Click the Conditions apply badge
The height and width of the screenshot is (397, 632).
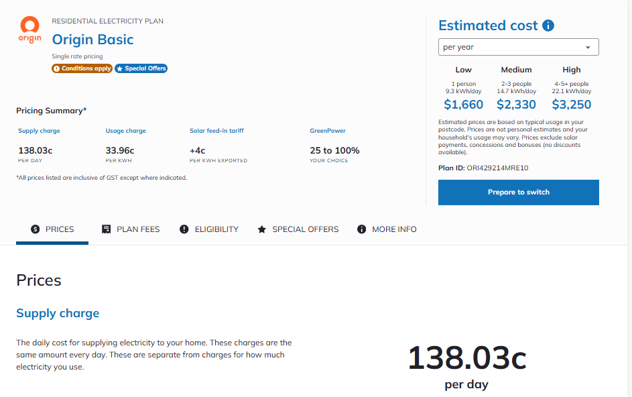click(x=82, y=68)
